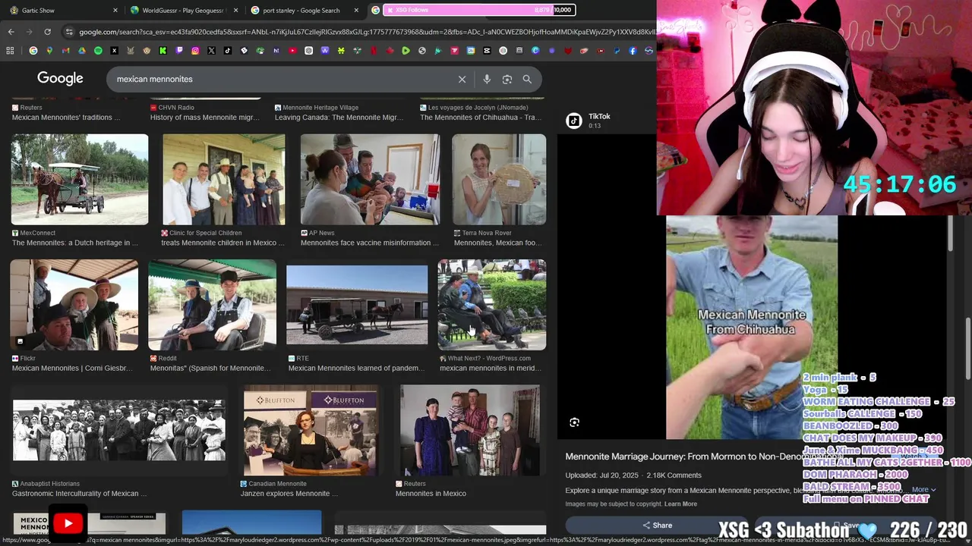Open AP News vaccine misinformation image

[x=370, y=180]
